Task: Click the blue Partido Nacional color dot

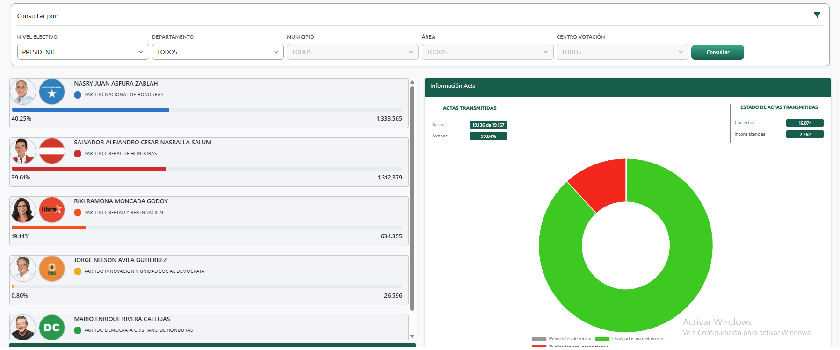Action: point(78,95)
